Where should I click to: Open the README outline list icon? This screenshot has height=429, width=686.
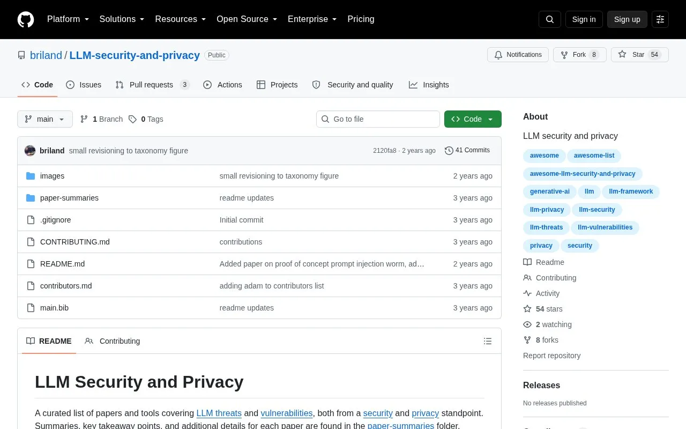click(x=488, y=341)
